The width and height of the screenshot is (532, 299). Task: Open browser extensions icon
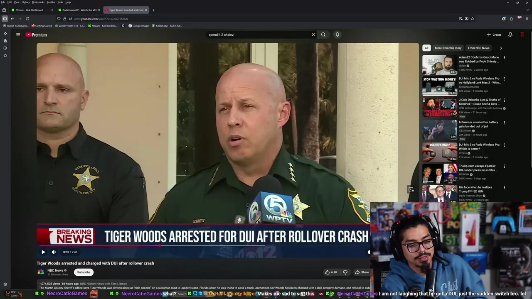[511, 19]
